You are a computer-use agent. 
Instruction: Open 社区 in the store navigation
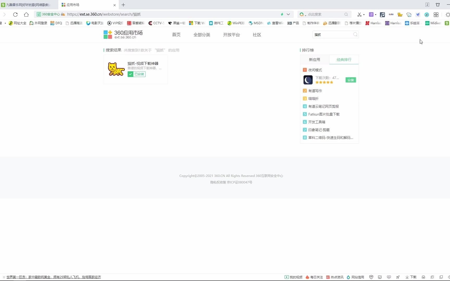click(x=257, y=35)
